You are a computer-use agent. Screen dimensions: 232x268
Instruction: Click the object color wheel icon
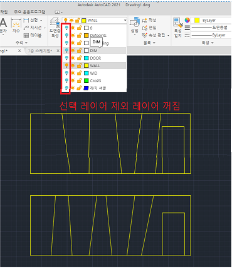187,20
